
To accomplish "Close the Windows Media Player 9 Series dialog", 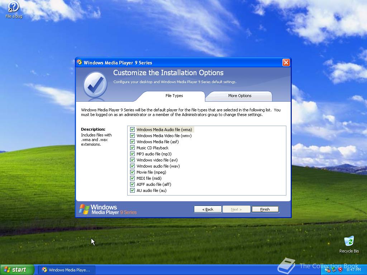I will (x=286, y=62).
